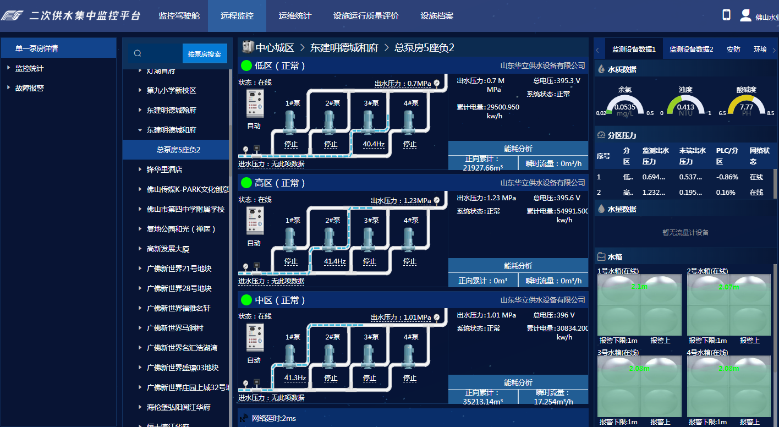
Task: Collapse the 东建明德城和府 tree node
Action: pyautogui.click(x=140, y=130)
